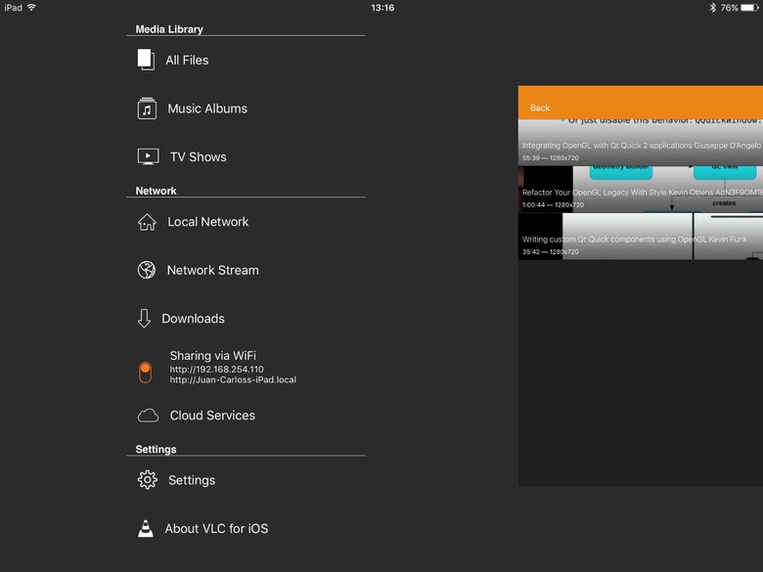Click the battery indicator icon

750,7
